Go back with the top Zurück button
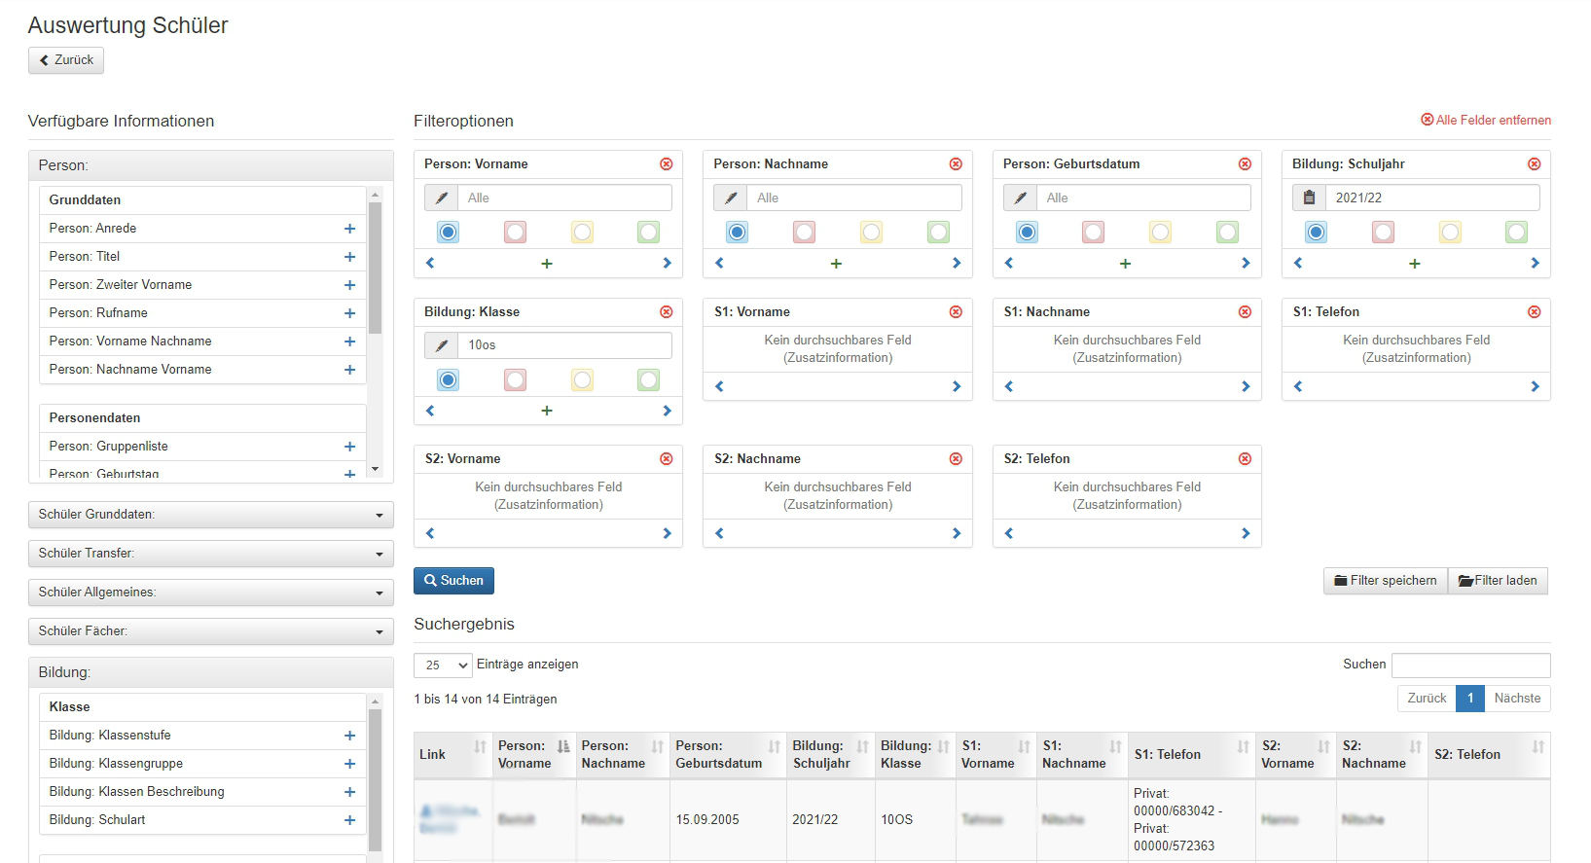 click(66, 60)
